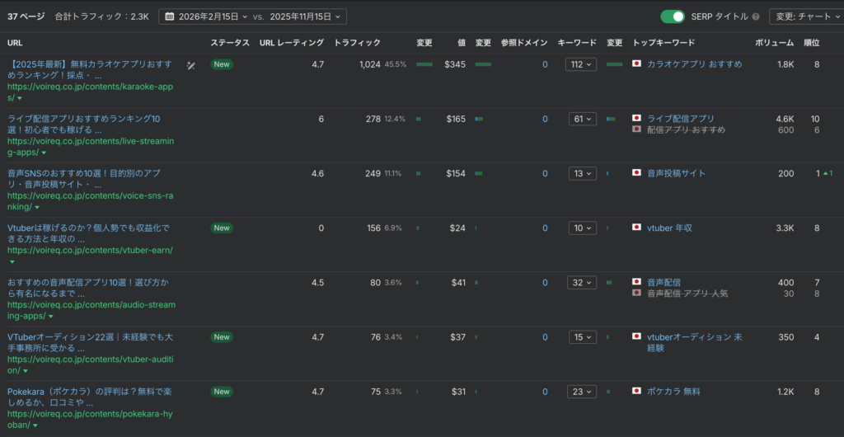Toggle the SERP タイトル switch off
This screenshot has height=437, width=844.
tap(673, 16)
